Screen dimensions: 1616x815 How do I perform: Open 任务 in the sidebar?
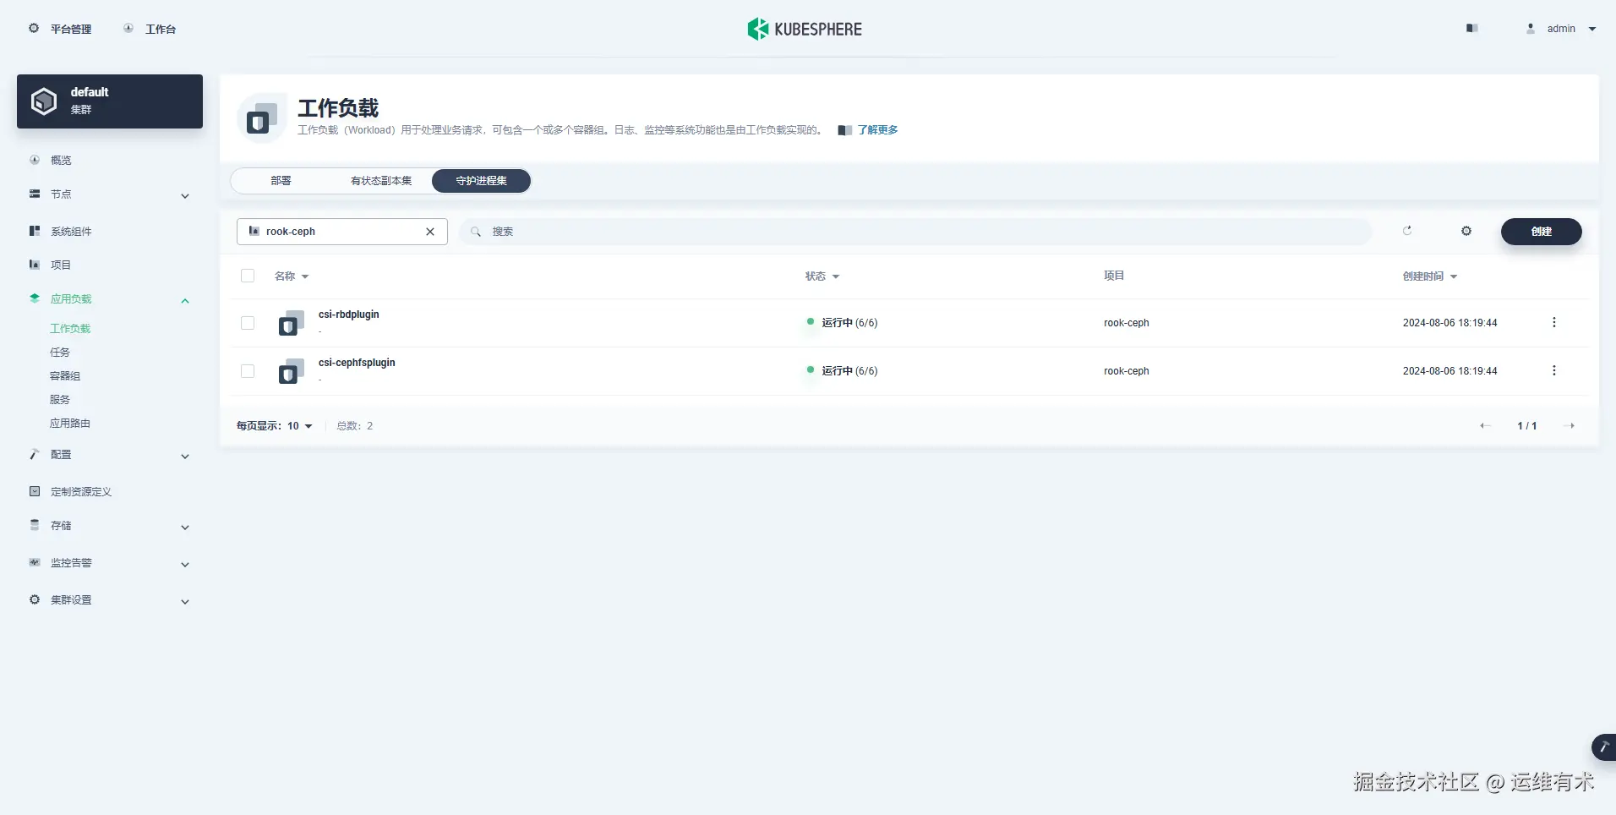coord(60,353)
